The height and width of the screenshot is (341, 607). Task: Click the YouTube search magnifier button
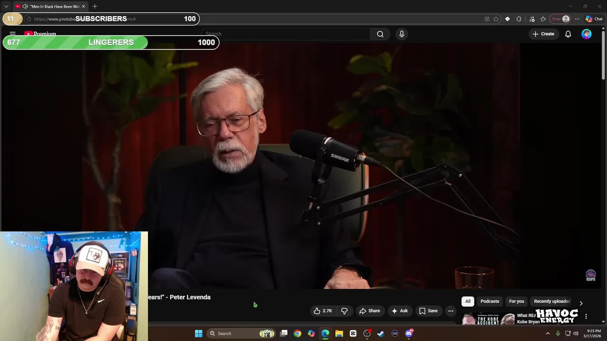(380, 34)
